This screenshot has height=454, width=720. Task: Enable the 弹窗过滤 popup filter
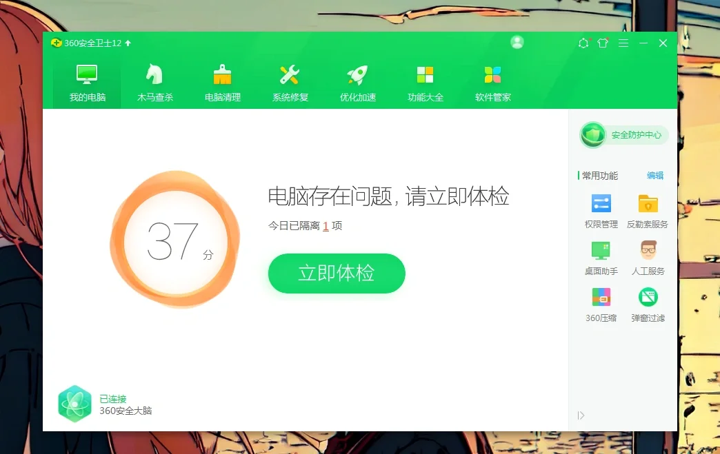click(x=647, y=298)
